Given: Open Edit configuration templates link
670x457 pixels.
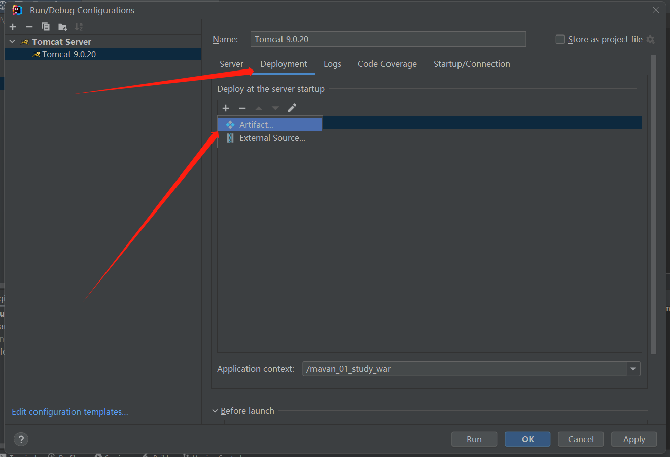Looking at the screenshot, I should tap(70, 412).
